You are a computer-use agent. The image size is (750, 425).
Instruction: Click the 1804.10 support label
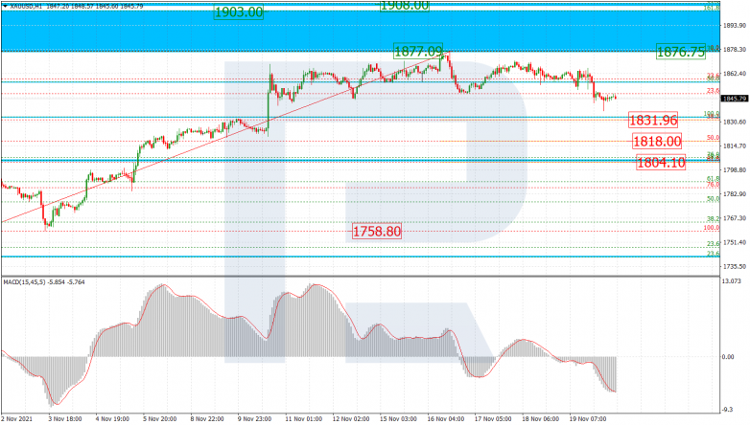point(661,163)
